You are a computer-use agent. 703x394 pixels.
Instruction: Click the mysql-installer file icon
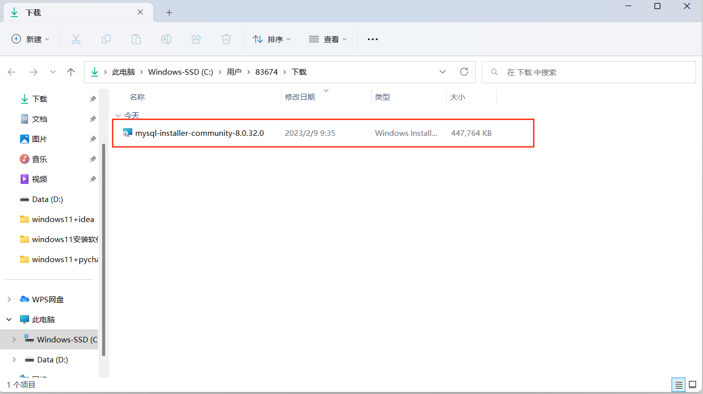(128, 133)
